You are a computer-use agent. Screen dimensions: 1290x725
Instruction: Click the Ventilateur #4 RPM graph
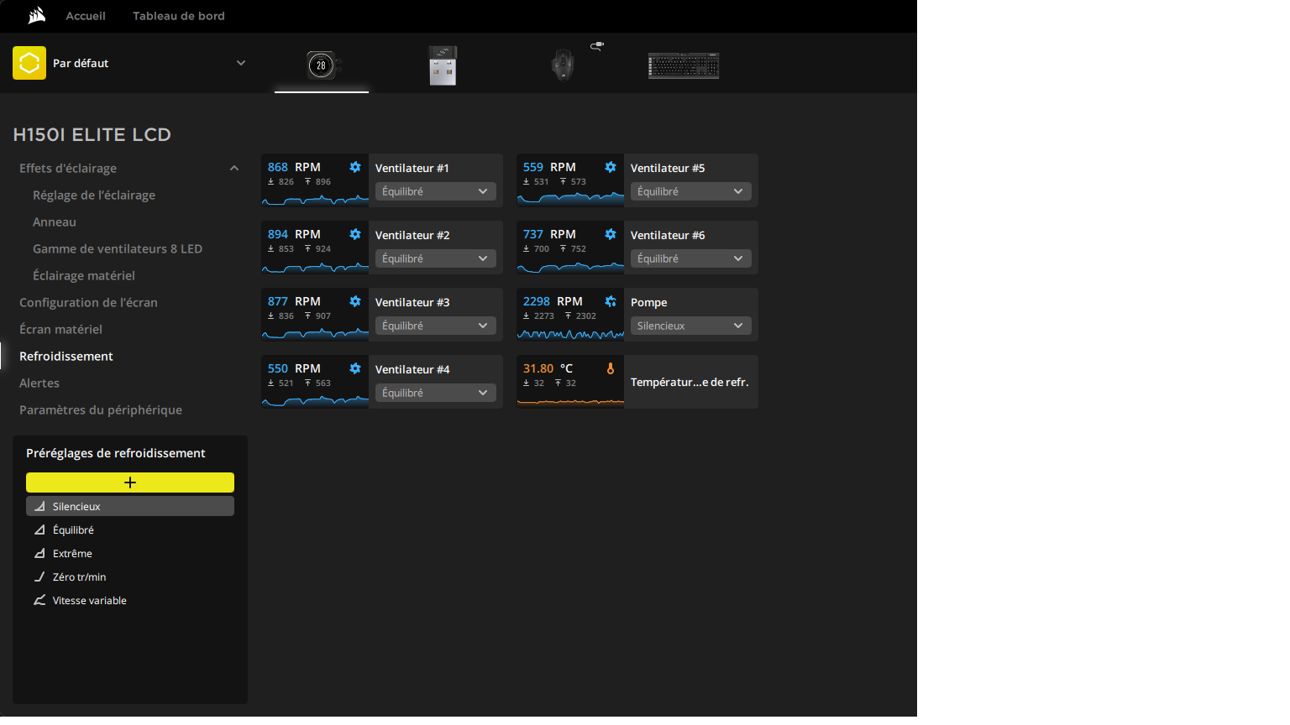click(x=315, y=401)
